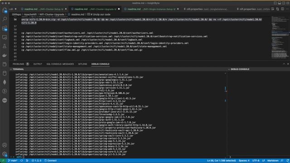This screenshot has height=163, width=290.
Task: Open editor More Actions ellipsis
Action: (287, 9)
